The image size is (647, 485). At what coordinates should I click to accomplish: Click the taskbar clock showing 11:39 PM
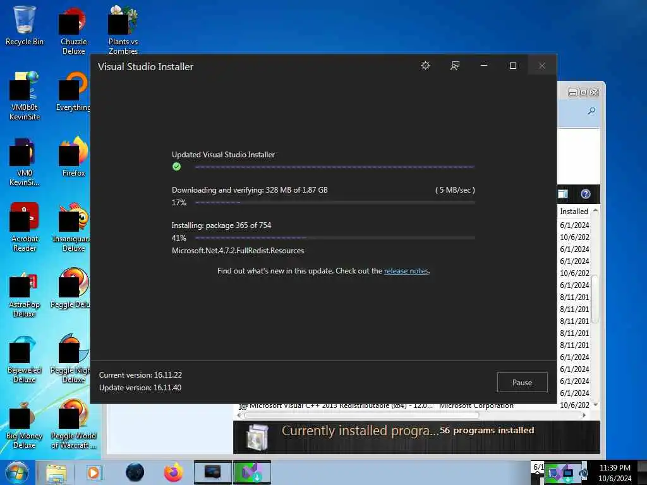615,472
